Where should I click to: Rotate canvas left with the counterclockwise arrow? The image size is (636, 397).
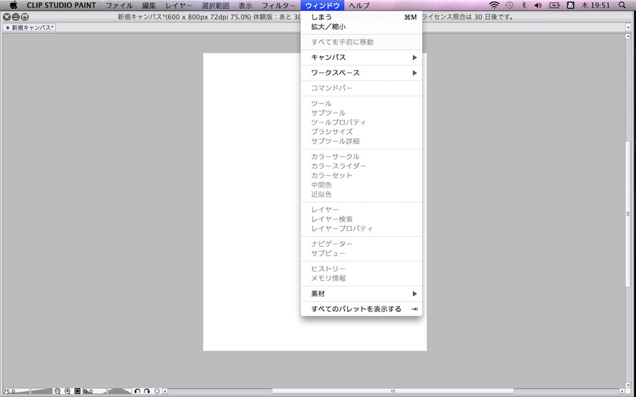(x=137, y=391)
